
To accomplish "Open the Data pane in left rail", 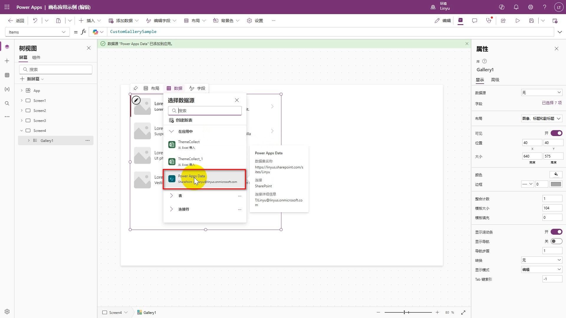I will (7, 75).
